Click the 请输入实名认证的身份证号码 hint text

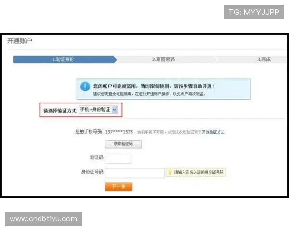(199, 172)
